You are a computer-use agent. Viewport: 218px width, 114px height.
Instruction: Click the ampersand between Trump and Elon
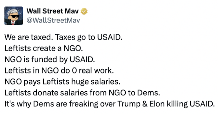(x=151, y=104)
